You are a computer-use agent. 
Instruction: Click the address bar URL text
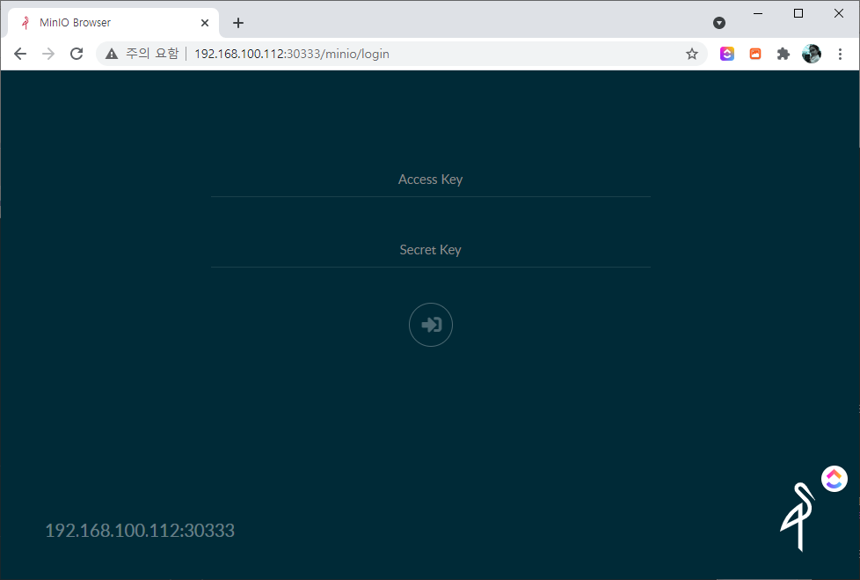point(292,54)
